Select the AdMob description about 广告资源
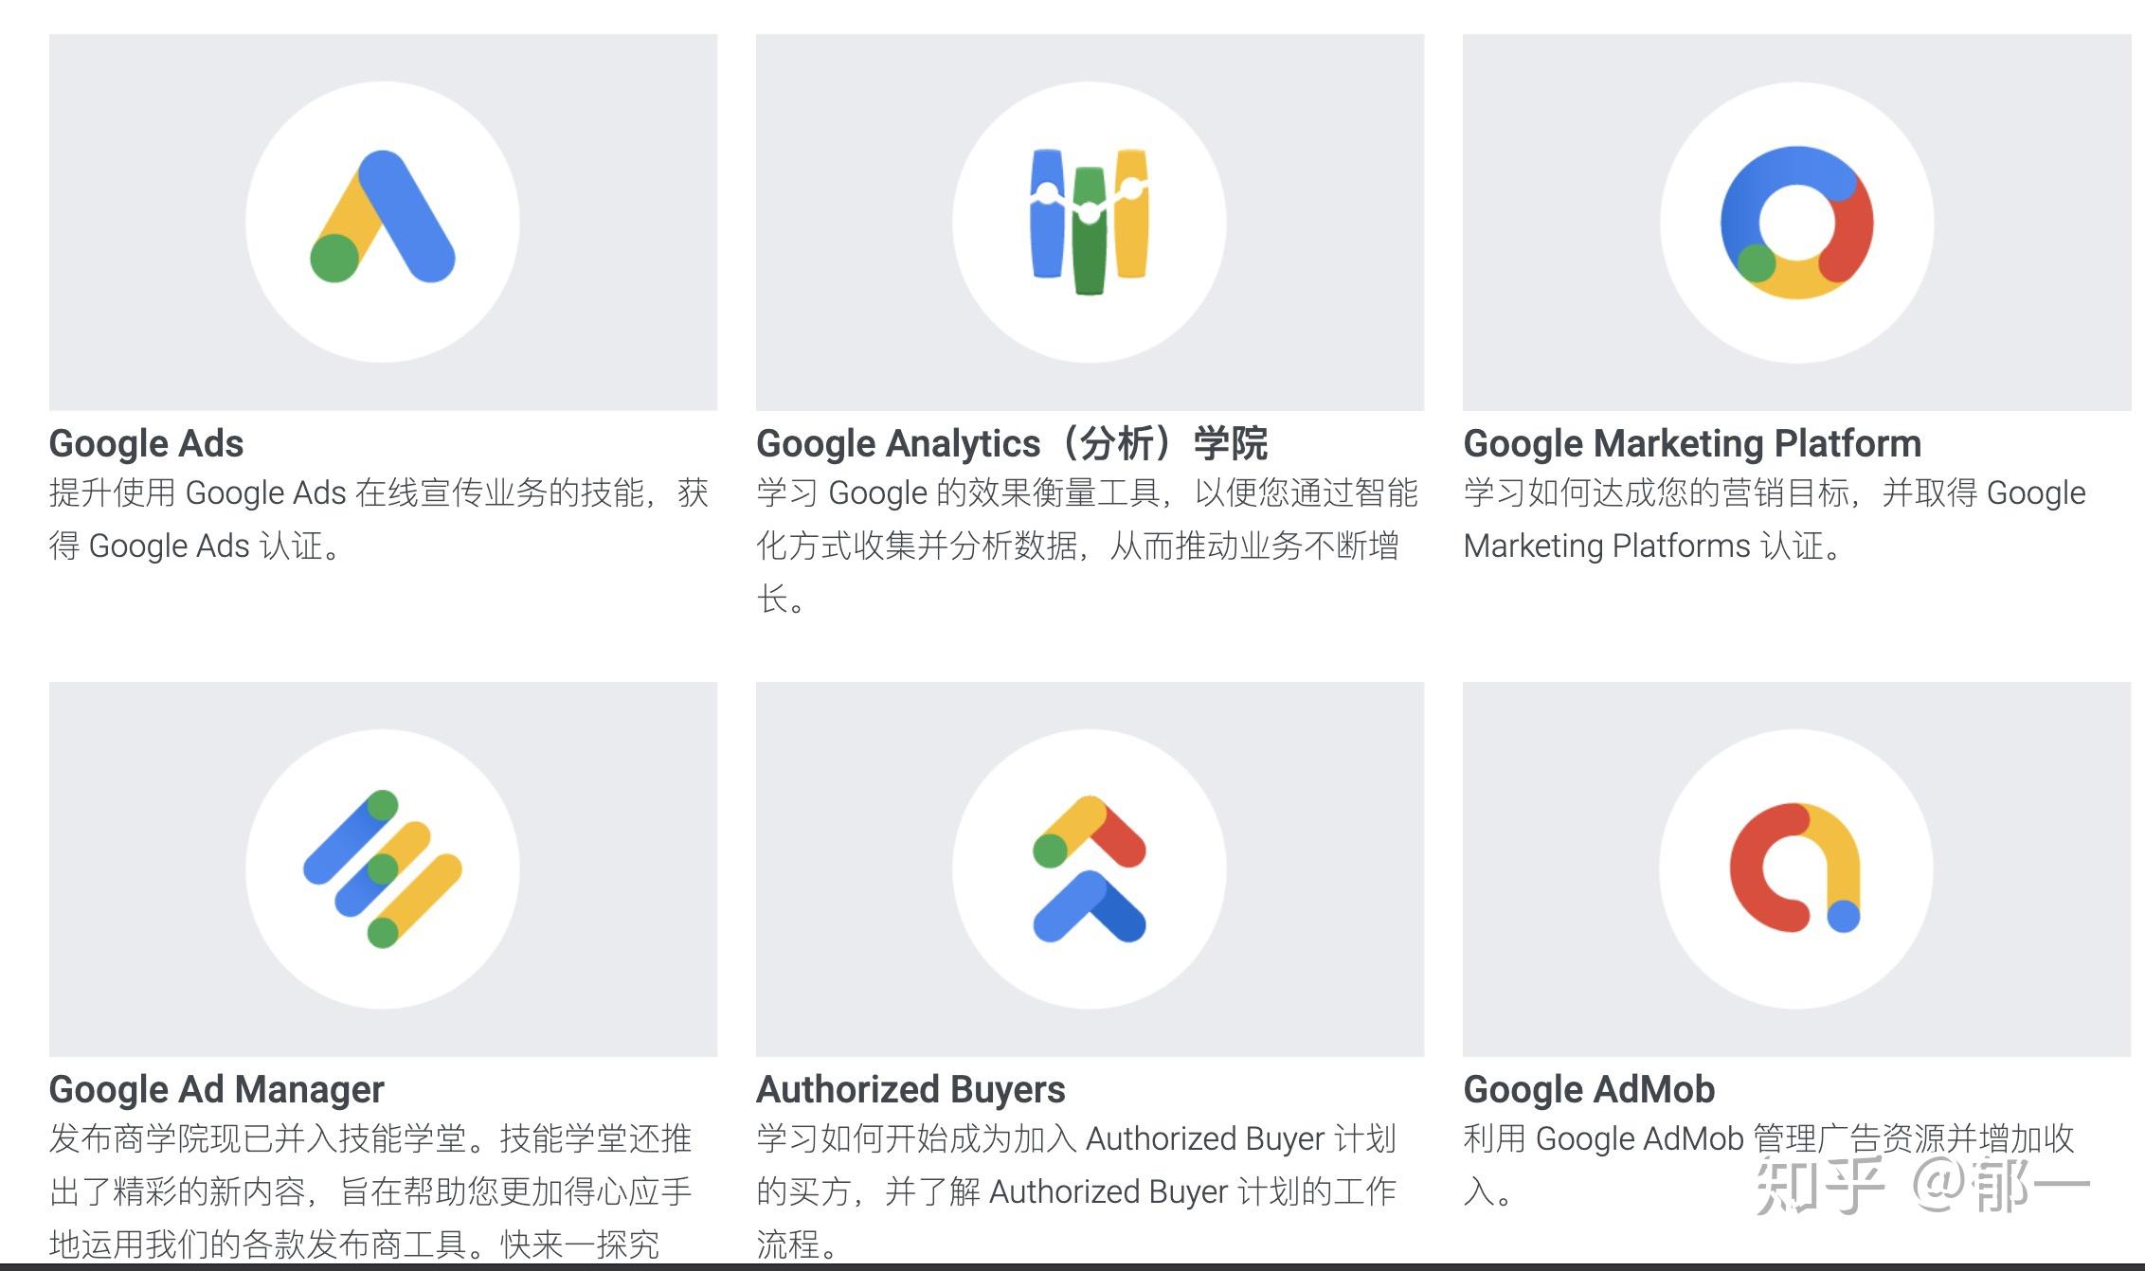Screen dimensions: 2145x1271 pos(1769,1165)
